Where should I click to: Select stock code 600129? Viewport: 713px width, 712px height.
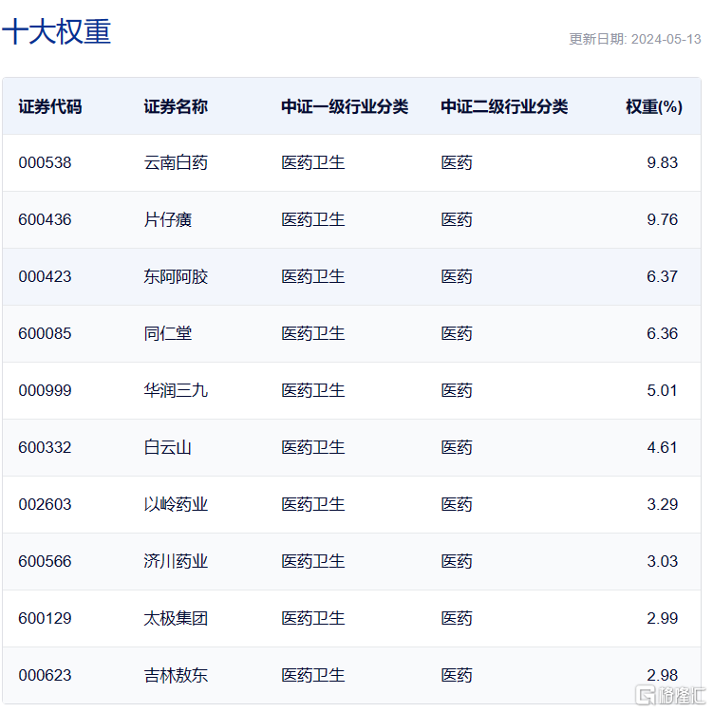(x=45, y=618)
